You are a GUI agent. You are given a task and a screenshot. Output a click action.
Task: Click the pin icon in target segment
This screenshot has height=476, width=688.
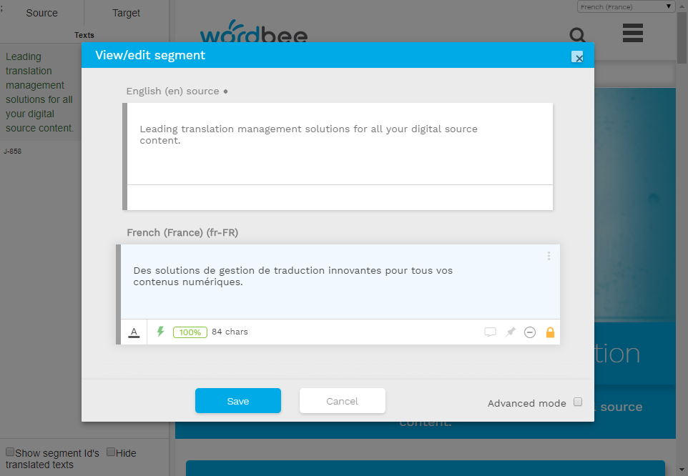(x=510, y=332)
